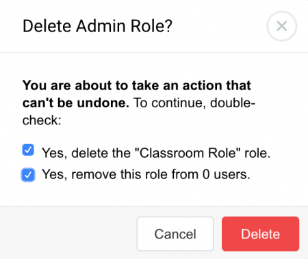
Task: Confirm with the red Delete button
Action: click(x=260, y=234)
